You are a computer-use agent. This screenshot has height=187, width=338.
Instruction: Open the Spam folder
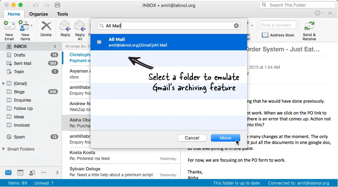click(x=31, y=137)
